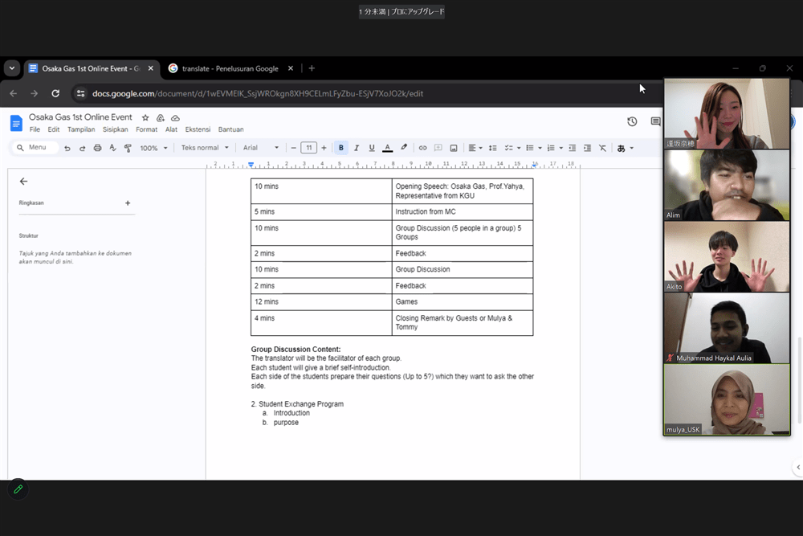Expand checklist options arrow
The image size is (803, 536).
coord(519,148)
